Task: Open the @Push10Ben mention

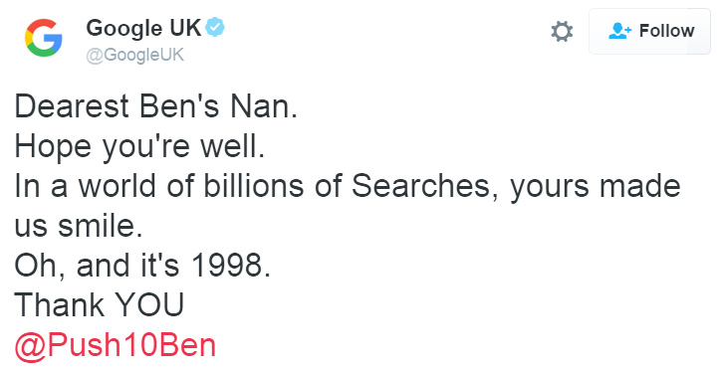Action: point(116,345)
